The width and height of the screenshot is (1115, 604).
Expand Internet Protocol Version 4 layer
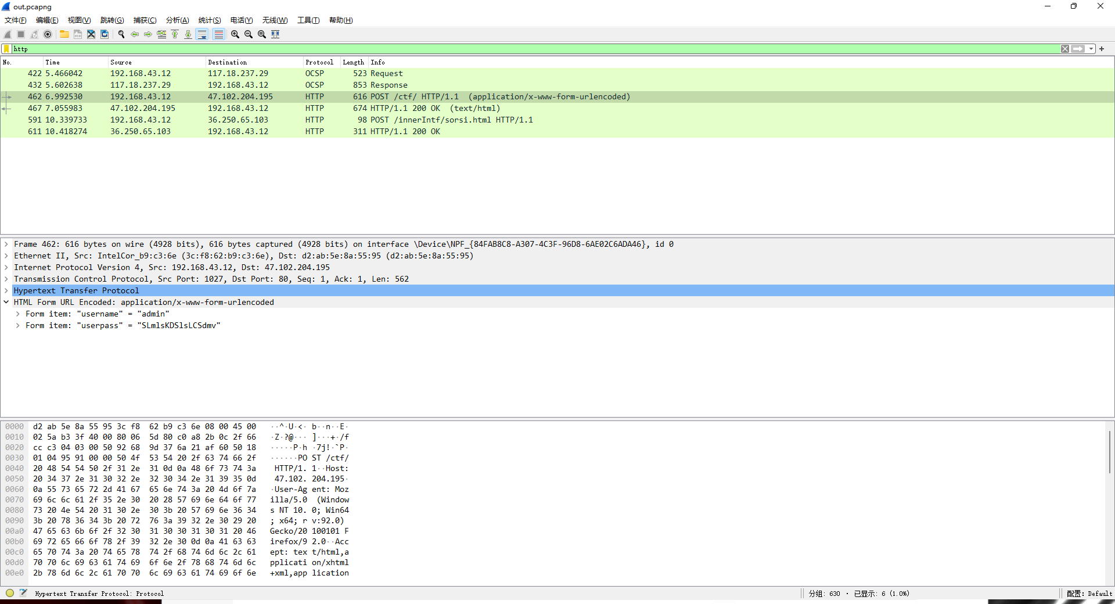(x=6, y=268)
